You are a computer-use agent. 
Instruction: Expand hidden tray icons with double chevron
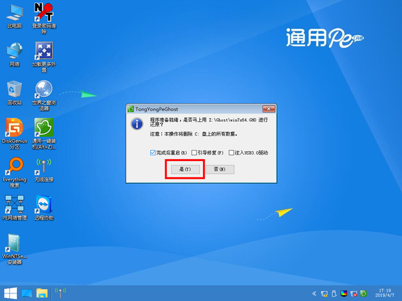pyautogui.click(x=314, y=293)
